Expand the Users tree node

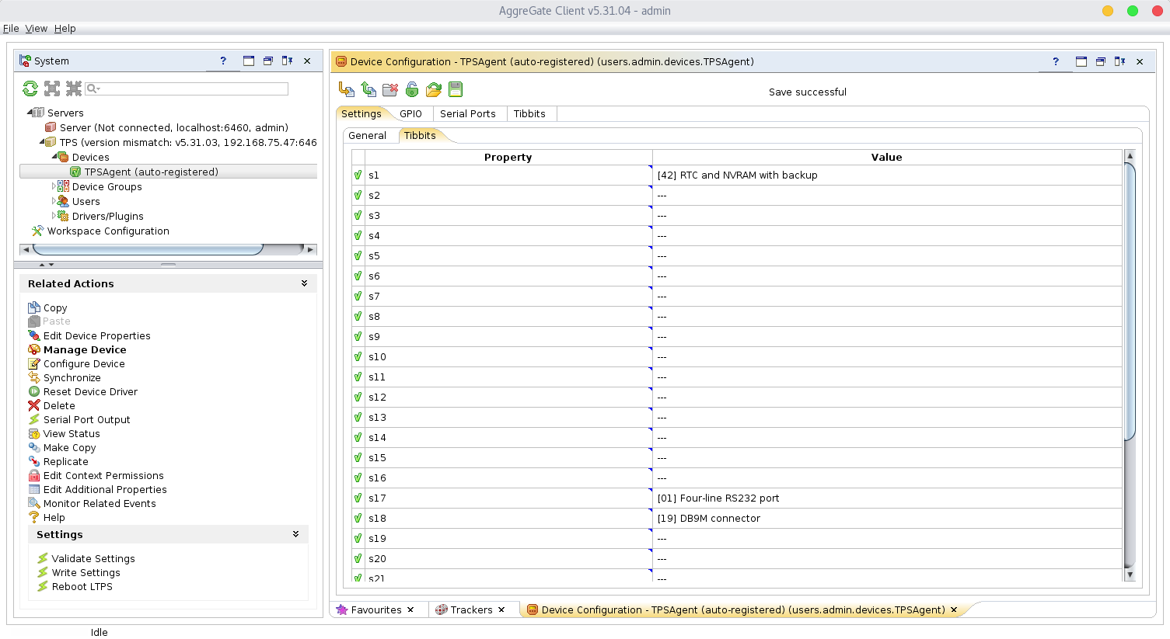pyautogui.click(x=54, y=201)
